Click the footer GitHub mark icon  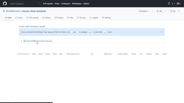(x=92, y=54)
